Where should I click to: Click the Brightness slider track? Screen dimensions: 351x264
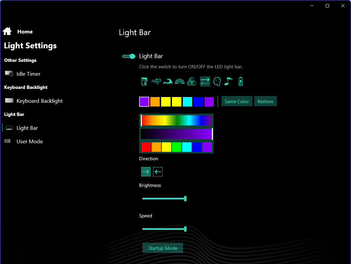point(164,198)
